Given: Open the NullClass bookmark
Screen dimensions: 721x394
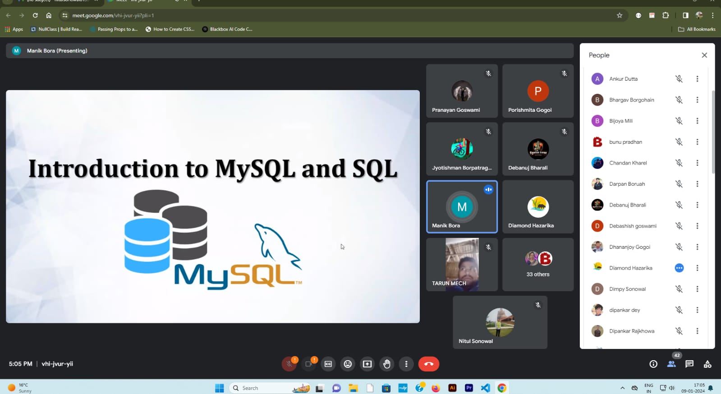Looking at the screenshot, I should [x=56, y=29].
